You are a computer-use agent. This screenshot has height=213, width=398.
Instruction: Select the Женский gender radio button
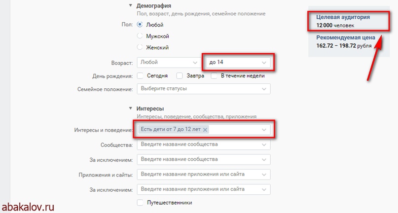(140, 47)
